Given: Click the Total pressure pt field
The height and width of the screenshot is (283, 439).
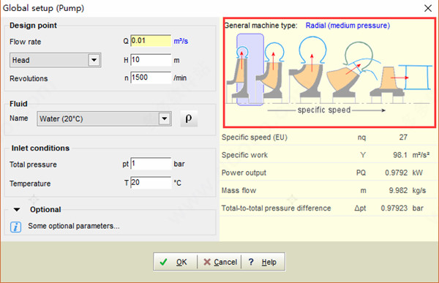Looking at the screenshot, I should point(151,164).
